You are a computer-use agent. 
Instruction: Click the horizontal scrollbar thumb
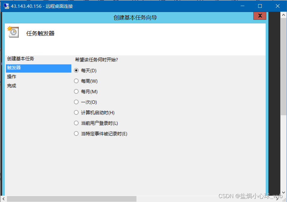tap(72, 199)
